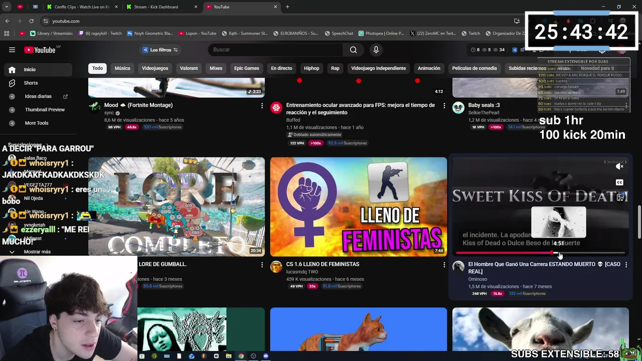Open the YouTube hamburger guide menu
The width and height of the screenshot is (642, 361).
(12, 50)
